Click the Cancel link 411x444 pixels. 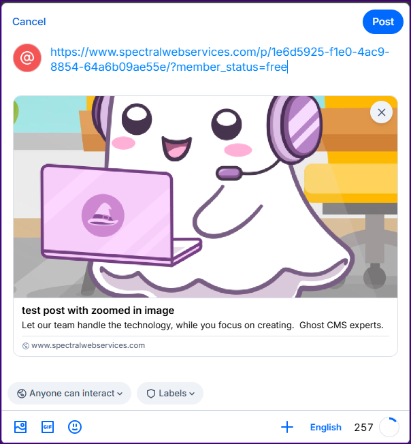pos(29,22)
